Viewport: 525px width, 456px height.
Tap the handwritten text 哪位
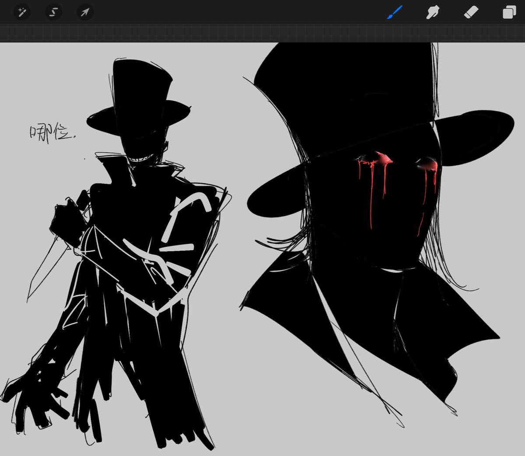pos(52,132)
